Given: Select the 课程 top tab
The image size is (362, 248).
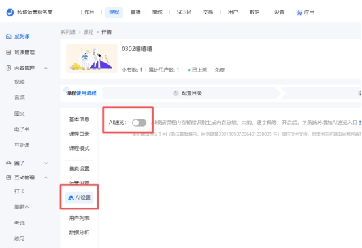Looking at the screenshot, I should [114, 12].
